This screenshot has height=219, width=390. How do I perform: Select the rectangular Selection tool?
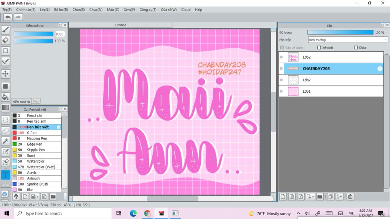click(5, 120)
